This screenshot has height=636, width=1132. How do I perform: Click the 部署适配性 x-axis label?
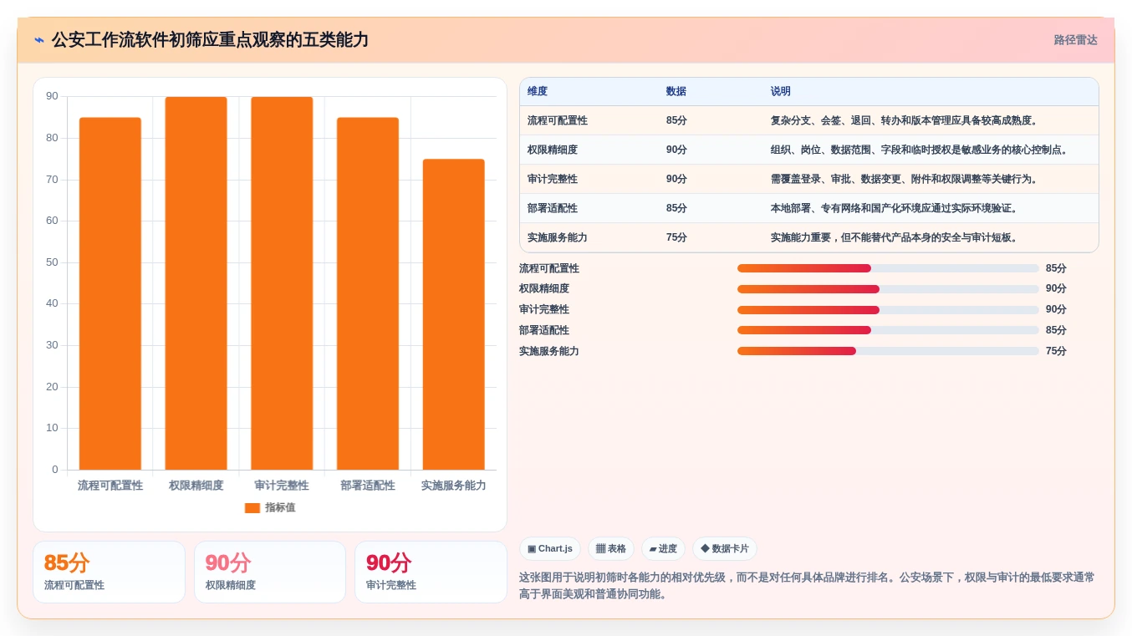point(368,486)
